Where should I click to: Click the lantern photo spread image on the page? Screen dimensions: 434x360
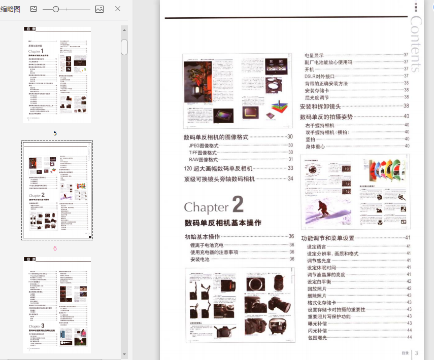238,91
